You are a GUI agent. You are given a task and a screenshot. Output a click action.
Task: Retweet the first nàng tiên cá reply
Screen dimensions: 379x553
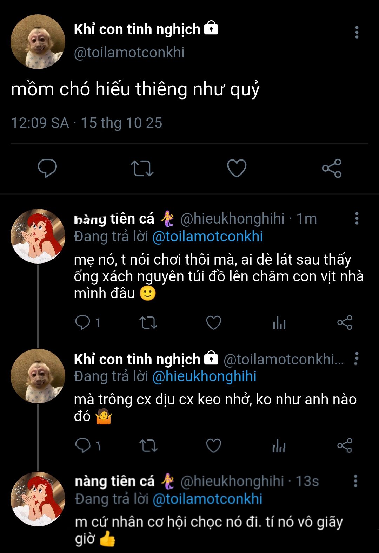pyautogui.click(x=148, y=322)
